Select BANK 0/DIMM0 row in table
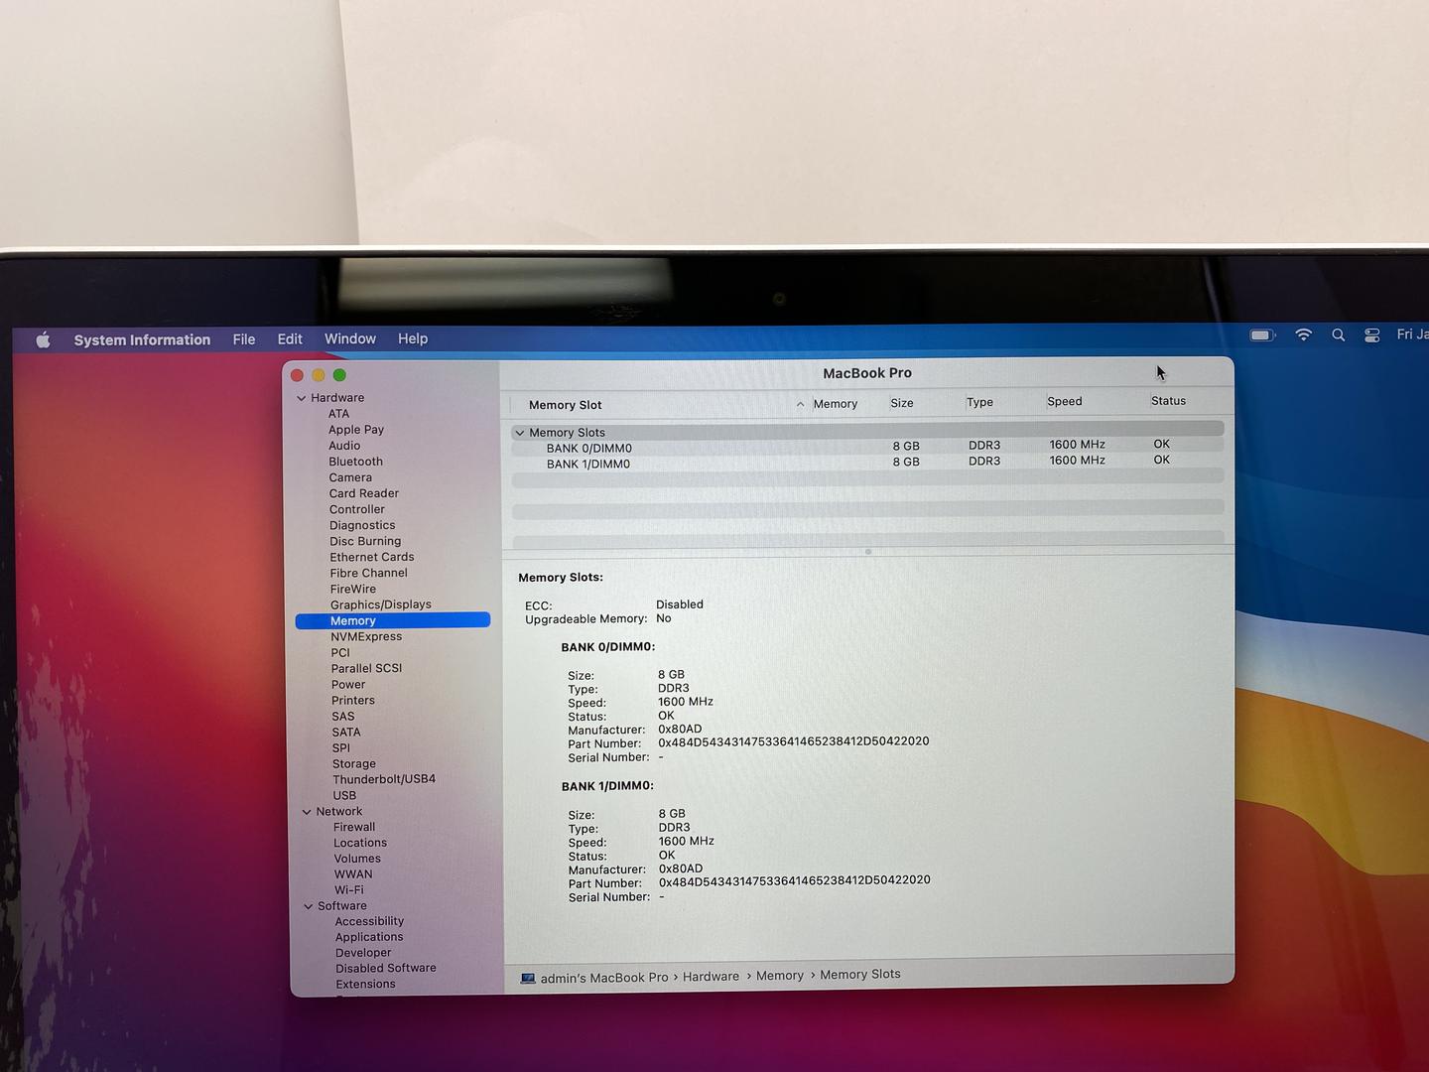1429x1072 pixels. (867, 448)
